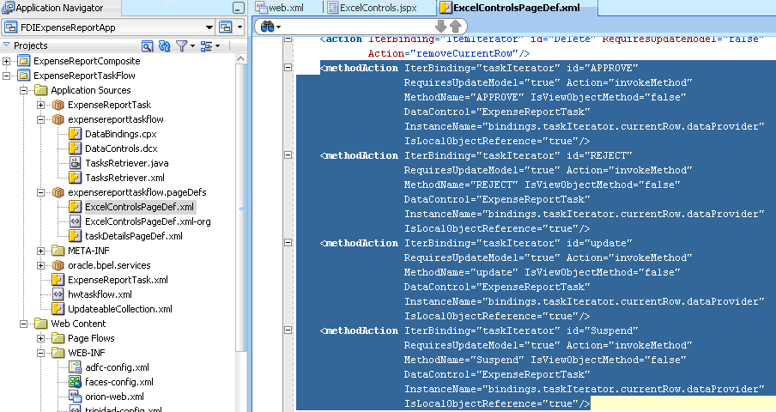Viewport: 776px width, 412px height.
Task: Open the FDIExpenseReportApp application dropdown
Action: tap(209, 27)
